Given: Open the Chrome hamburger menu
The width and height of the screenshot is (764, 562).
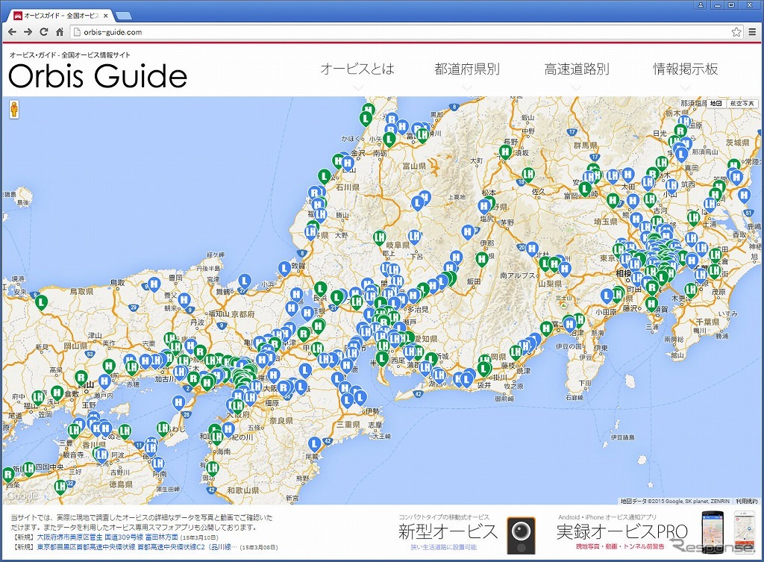Looking at the screenshot, I should pos(752,32).
